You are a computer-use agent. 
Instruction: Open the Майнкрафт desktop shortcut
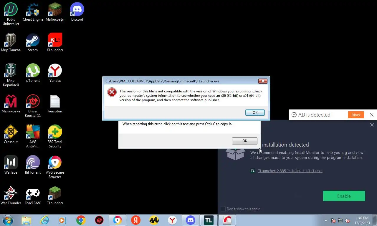click(x=55, y=12)
